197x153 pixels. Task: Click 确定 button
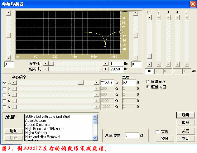185,115
